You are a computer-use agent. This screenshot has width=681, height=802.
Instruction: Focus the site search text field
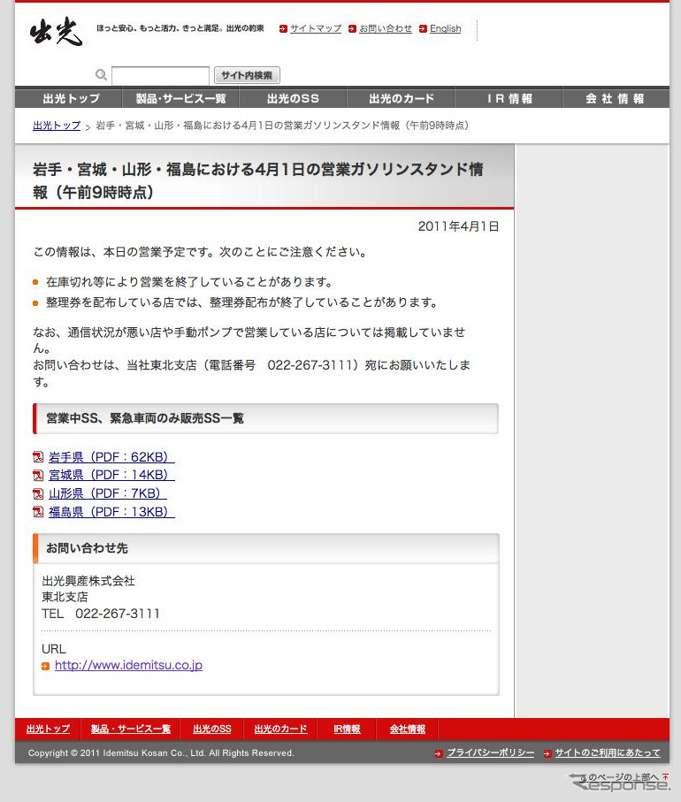pyautogui.click(x=160, y=75)
